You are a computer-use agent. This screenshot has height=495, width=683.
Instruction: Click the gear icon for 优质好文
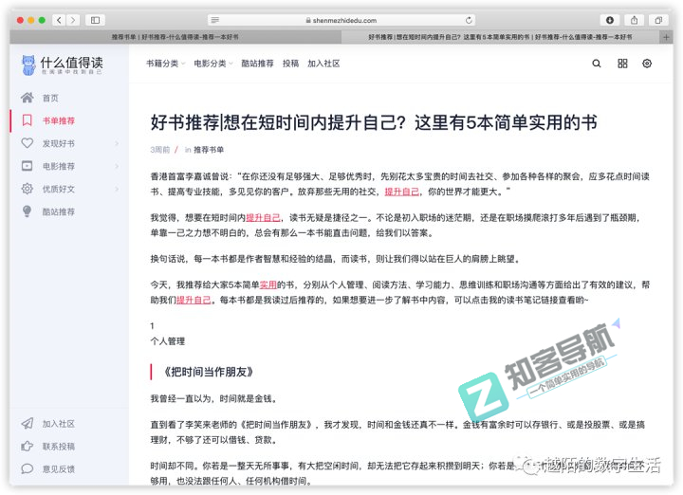coord(27,189)
